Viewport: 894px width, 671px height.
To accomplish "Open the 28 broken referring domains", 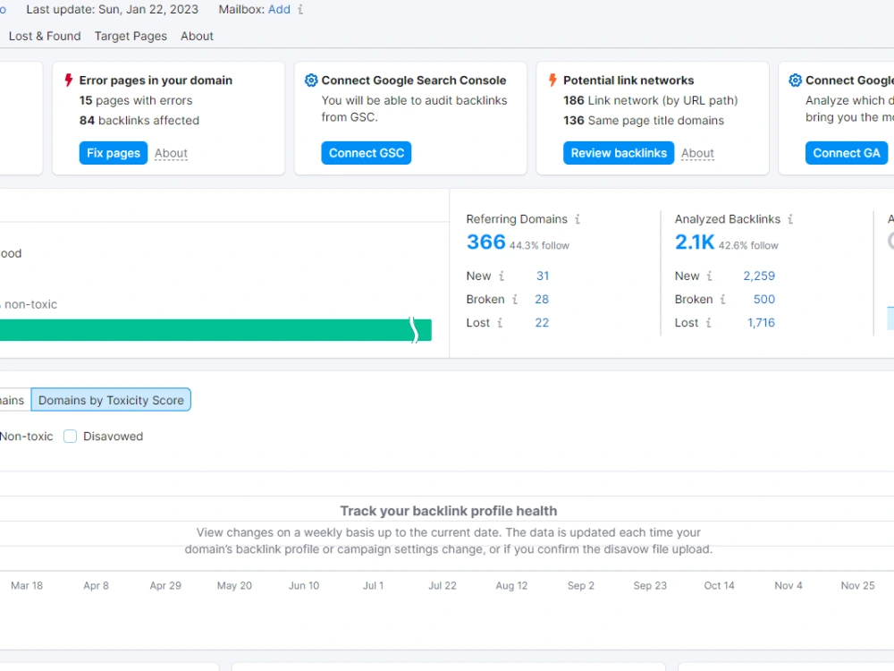I will click(x=542, y=300).
